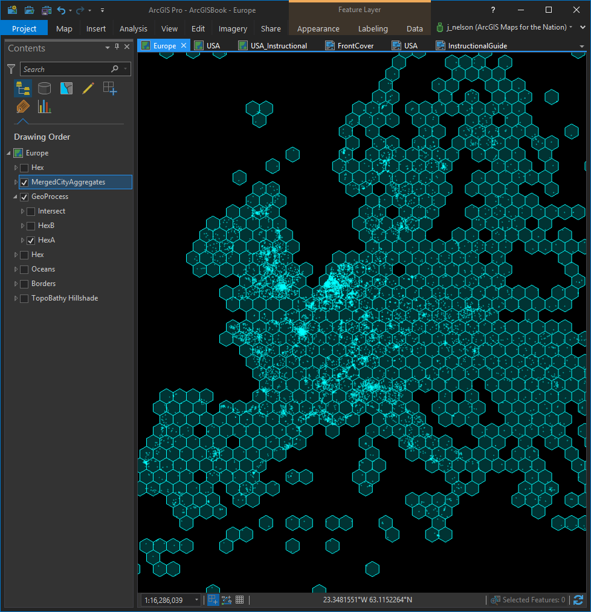591x612 pixels.
Task: Collapse the GeoProcess group layer
Action: (16, 197)
